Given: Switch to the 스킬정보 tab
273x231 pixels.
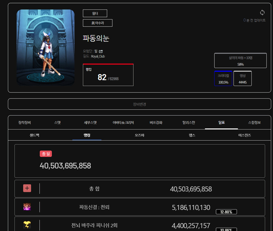Looking at the screenshot, I should point(254,122).
